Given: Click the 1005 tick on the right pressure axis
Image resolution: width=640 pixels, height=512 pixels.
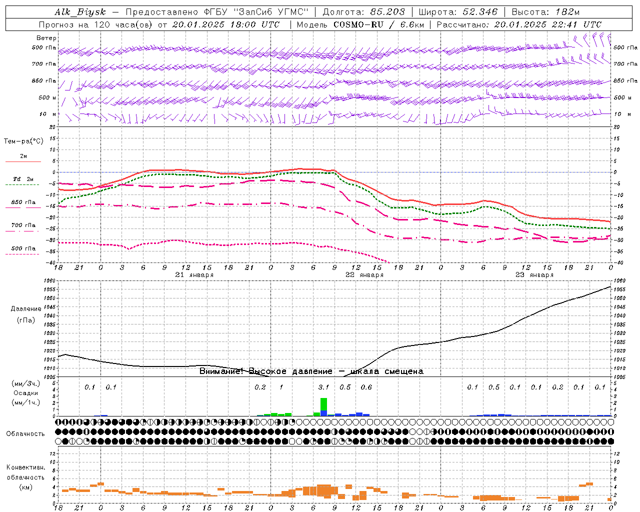Looking at the screenshot, I should pyautogui.click(x=619, y=377).
